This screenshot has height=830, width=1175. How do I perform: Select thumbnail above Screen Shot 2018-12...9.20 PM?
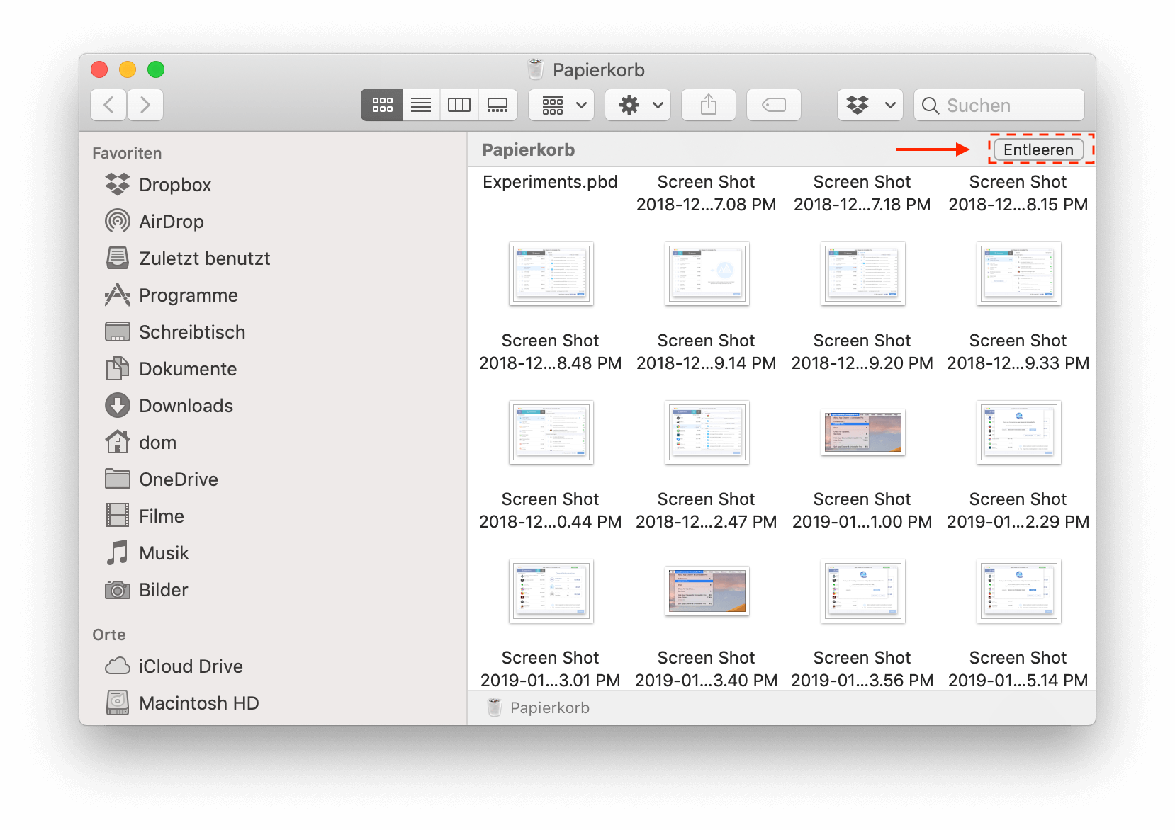coord(863,274)
